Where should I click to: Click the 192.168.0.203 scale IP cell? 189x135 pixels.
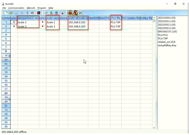click(78, 26)
